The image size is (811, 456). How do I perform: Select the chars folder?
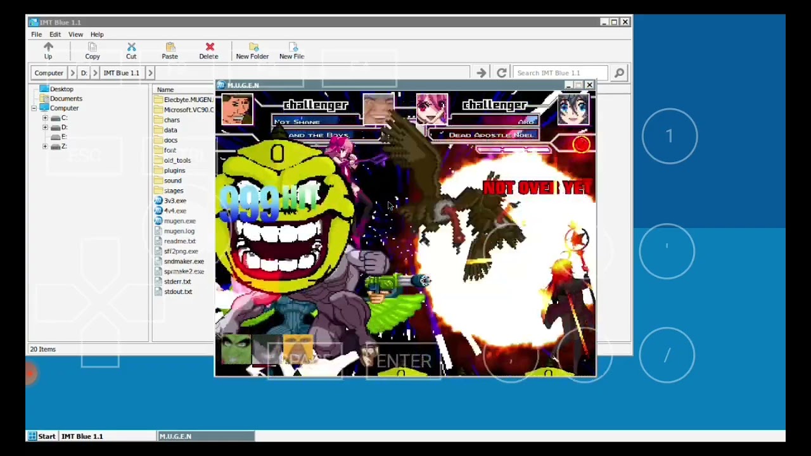[x=167, y=120]
